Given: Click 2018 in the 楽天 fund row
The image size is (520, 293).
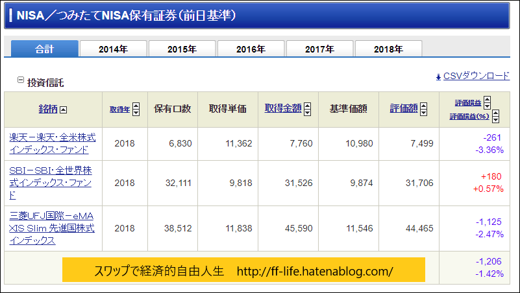Looking at the screenshot, I should click(x=125, y=143).
